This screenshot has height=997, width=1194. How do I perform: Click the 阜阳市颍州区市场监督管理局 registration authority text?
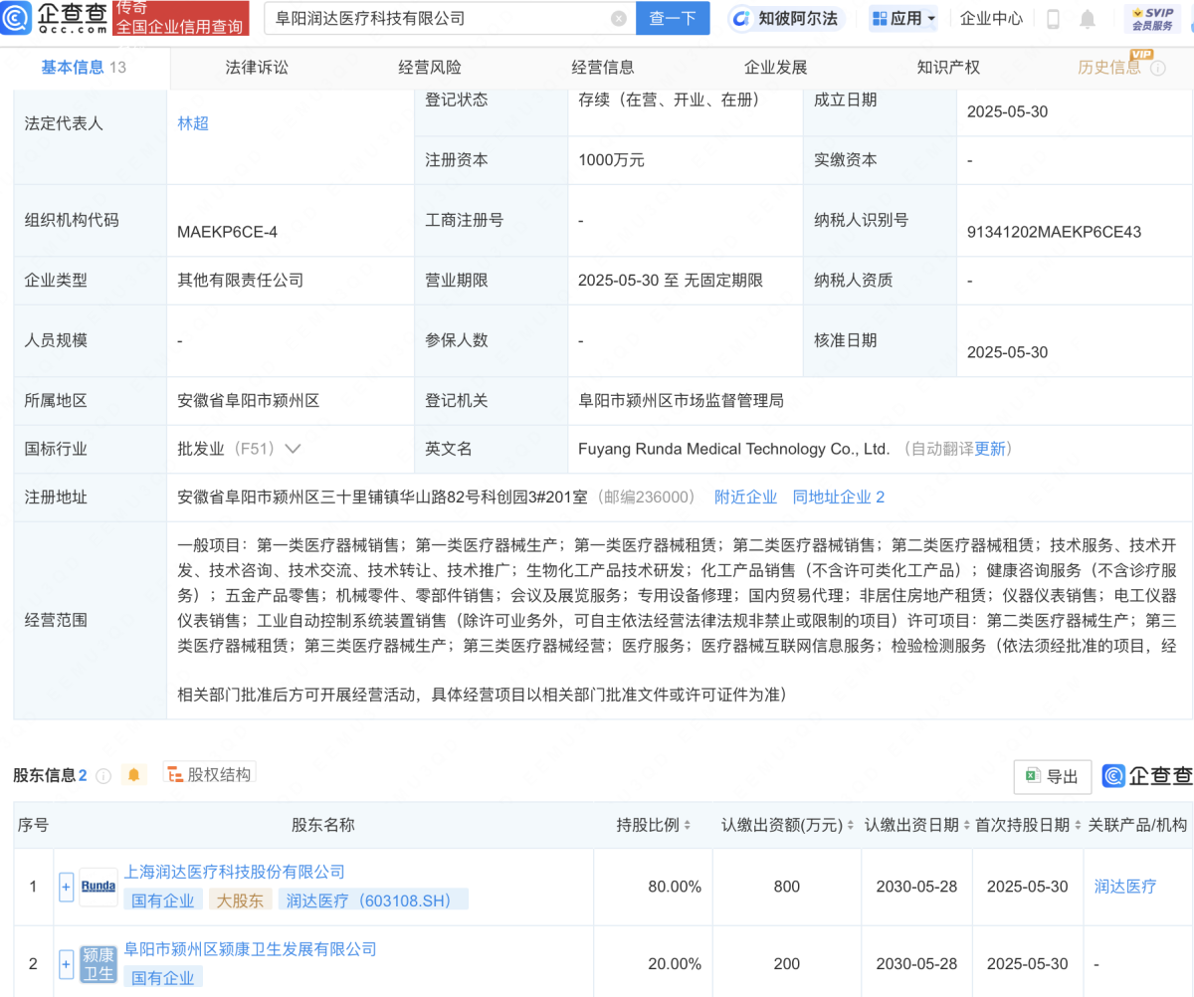coord(681,401)
